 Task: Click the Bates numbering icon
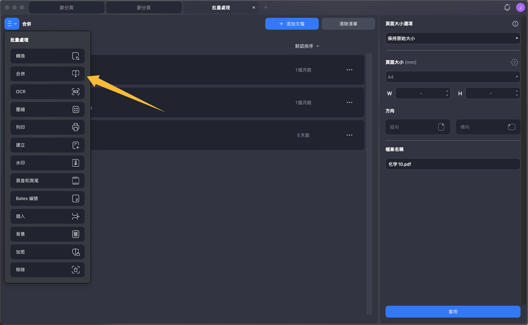pos(76,198)
